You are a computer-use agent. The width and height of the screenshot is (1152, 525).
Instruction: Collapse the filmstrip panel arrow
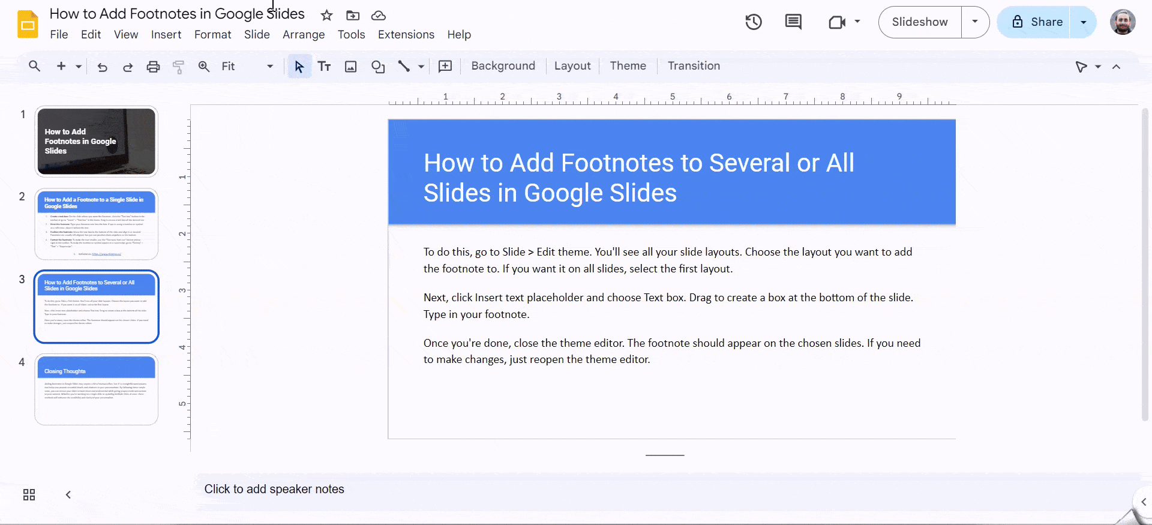pyautogui.click(x=68, y=494)
